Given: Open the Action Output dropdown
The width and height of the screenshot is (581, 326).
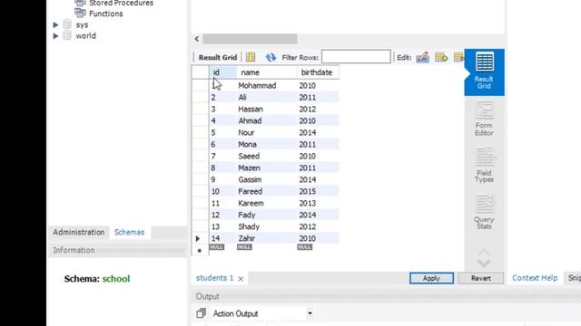Looking at the screenshot, I should (x=310, y=314).
